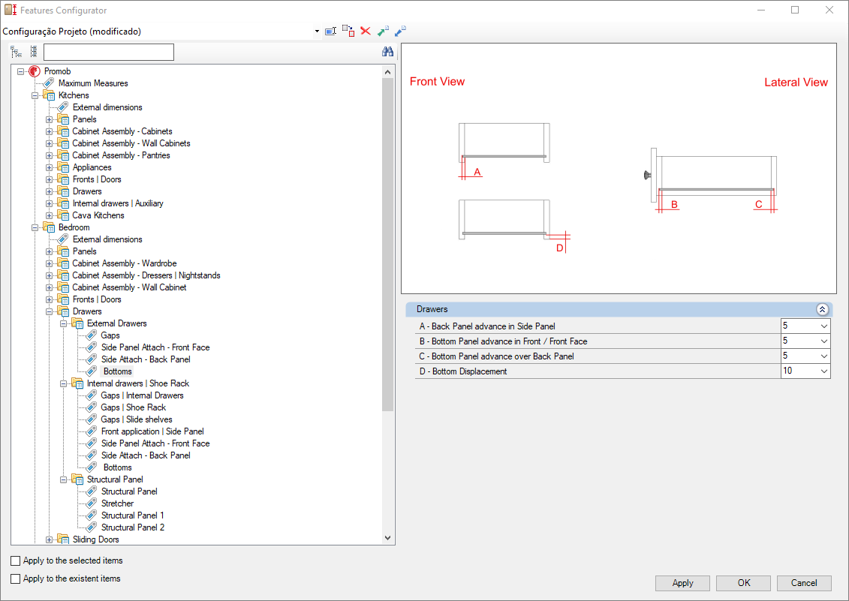Click the binoculars search icon
This screenshot has height=601, width=849.
[x=387, y=52]
